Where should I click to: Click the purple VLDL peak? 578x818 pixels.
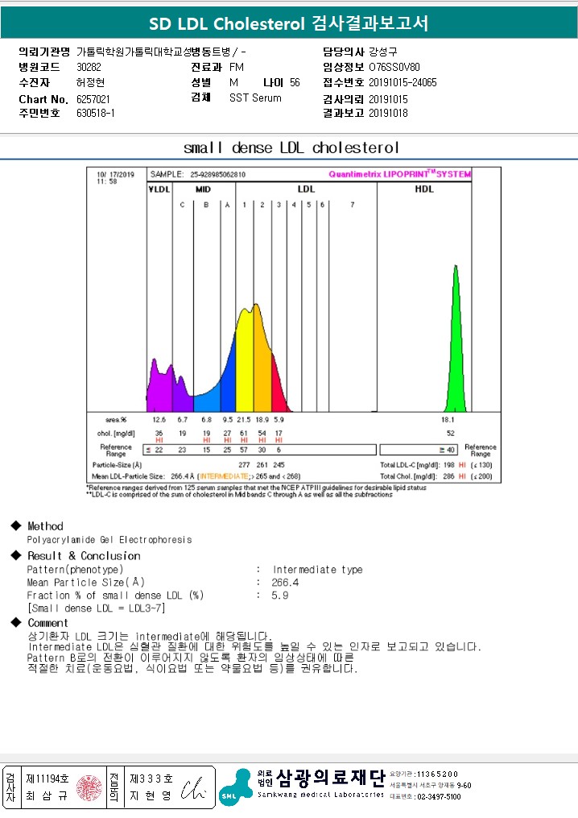pyautogui.click(x=160, y=386)
